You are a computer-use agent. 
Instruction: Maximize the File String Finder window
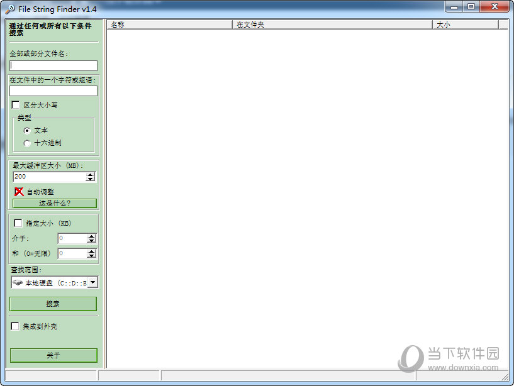tap(471, 6)
